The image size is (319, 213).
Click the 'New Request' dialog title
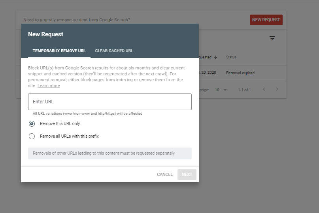point(45,34)
